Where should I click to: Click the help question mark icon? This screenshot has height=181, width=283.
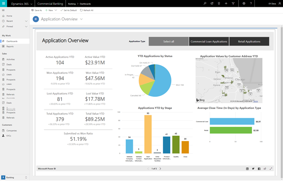tap(252, 3)
